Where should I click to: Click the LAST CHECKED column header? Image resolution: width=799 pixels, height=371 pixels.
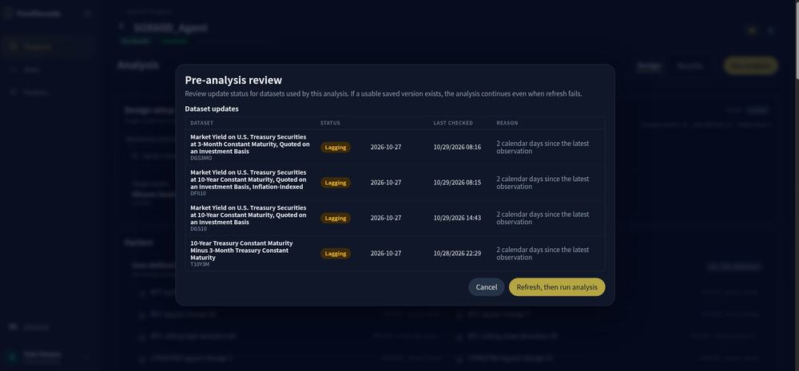pos(453,123)
